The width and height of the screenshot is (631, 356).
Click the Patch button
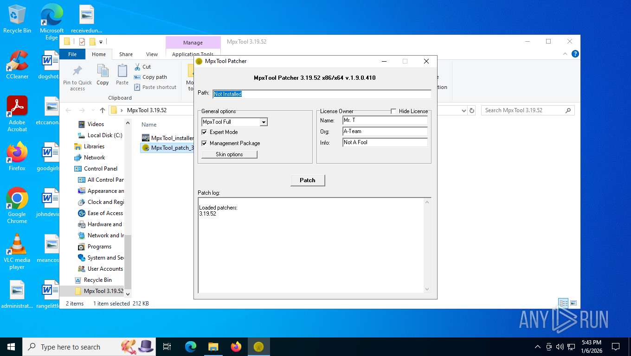click(x=308, y=180)
